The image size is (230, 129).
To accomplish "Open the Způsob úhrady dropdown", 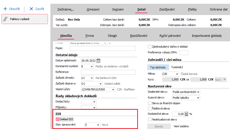I will tap(92, 78).
